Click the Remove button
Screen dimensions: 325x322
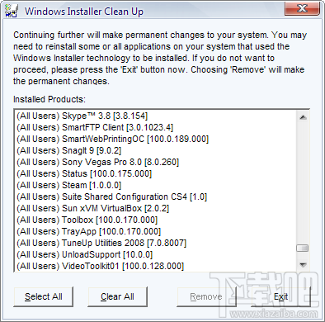pyautogui.click(x=206, y=296)
